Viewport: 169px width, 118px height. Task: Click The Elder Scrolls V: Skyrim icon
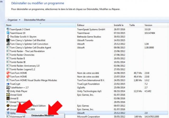click(8, 37)
